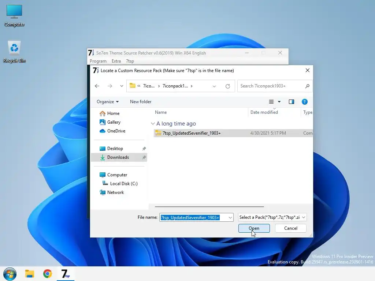Click the 7tsp logo in the patcher title bar
Screen dimensions: 375x281
point(91,53)
